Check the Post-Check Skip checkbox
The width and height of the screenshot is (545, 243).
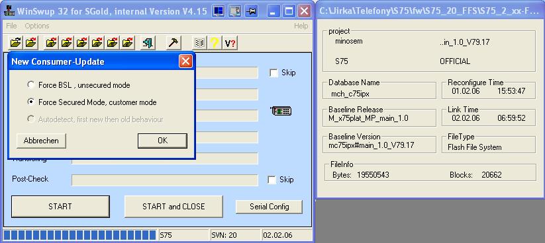pos(272,180)
